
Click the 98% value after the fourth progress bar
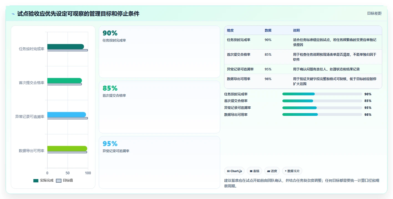[368, 115]
